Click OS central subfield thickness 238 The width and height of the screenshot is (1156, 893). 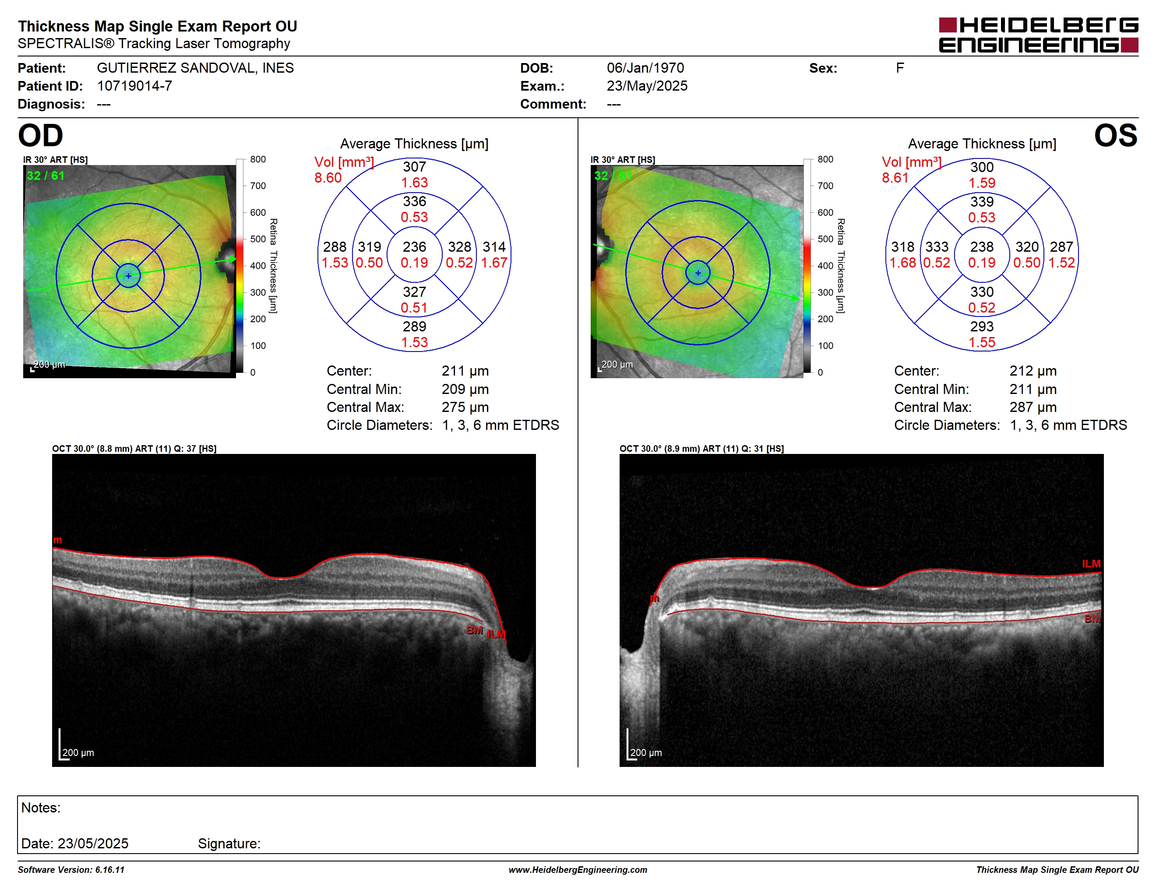(x=982, y=246)
